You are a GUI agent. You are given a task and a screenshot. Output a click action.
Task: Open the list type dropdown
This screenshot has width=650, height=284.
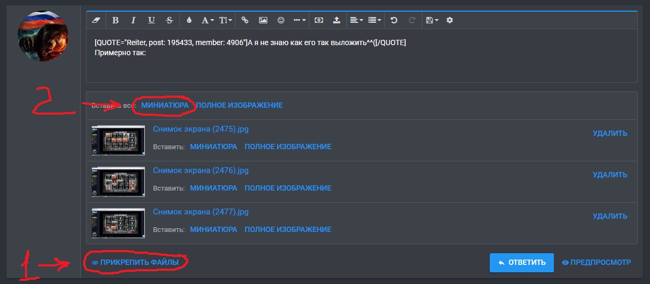click(375, 20)
